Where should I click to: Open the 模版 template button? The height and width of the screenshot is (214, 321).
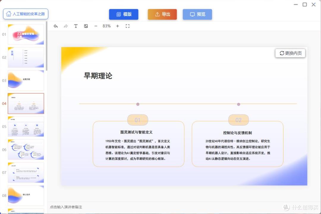click(124, 14)
